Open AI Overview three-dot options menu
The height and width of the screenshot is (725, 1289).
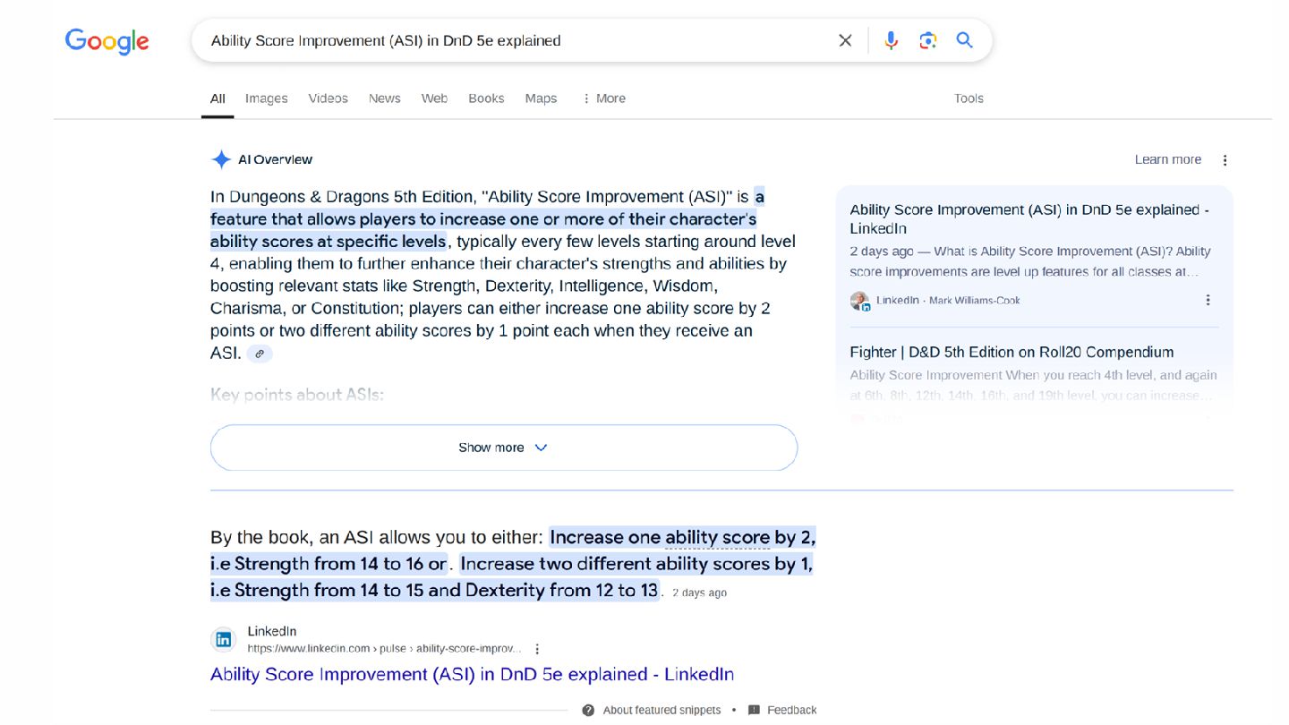[x=1225, y=160]
